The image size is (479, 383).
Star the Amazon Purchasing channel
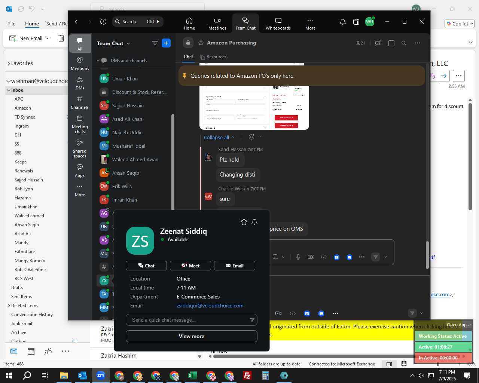coord(201,43)
